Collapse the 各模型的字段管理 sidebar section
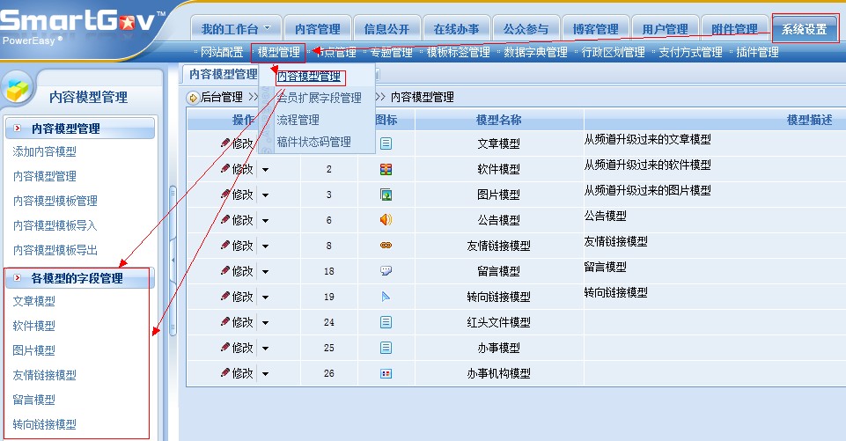Viewport: 846px width, 441px height. 18,278
